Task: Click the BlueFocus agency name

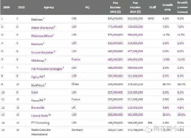Action: click(x=38, y=84)
